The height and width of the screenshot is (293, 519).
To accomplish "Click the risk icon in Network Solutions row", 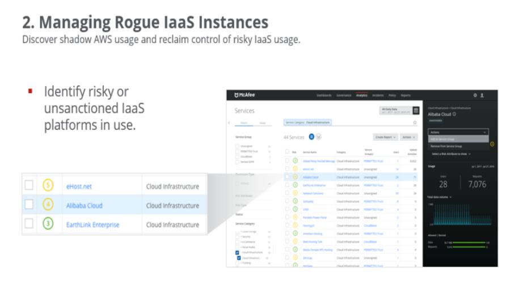I will [296, 193].
